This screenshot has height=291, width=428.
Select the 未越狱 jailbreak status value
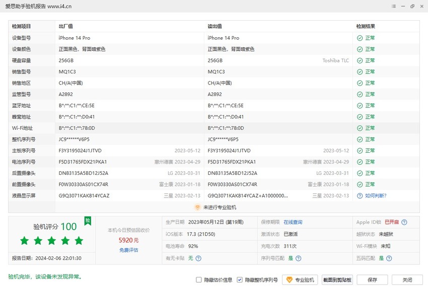point(386,234)
